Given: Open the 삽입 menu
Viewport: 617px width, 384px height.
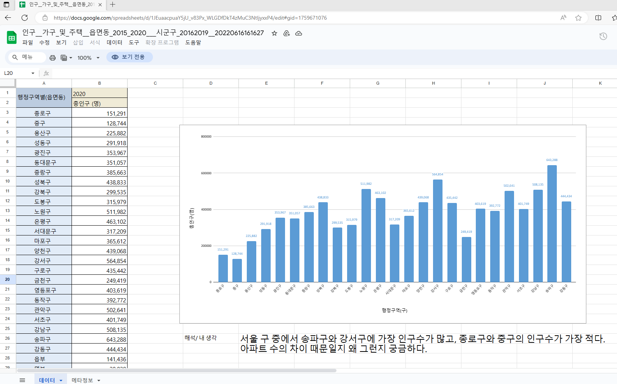Looking at the screenshot, I should click(78, 42).
